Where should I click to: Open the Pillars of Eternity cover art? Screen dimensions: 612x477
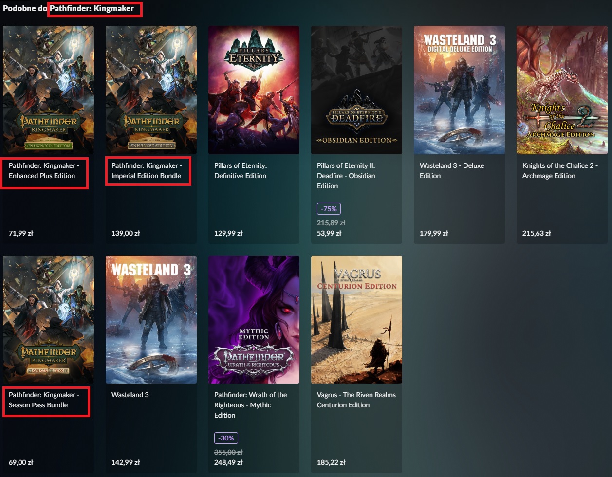254,90
